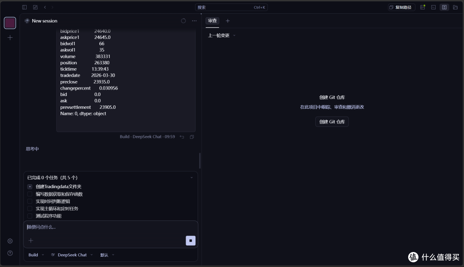Screen dimensions: 464x267
Task: Open the status icon with green dot
Action: (423, 7)
